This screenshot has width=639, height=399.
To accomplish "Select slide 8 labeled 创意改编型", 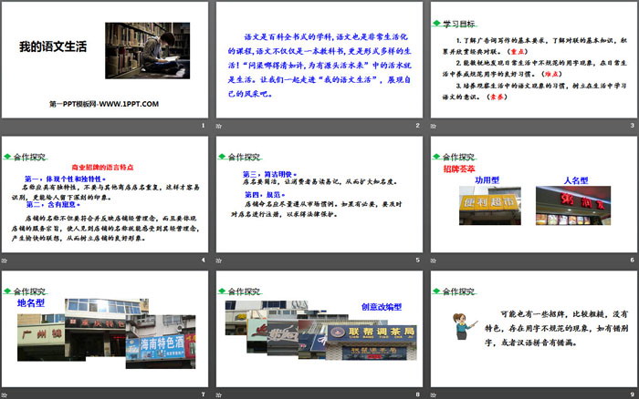I will click(319, 329).
